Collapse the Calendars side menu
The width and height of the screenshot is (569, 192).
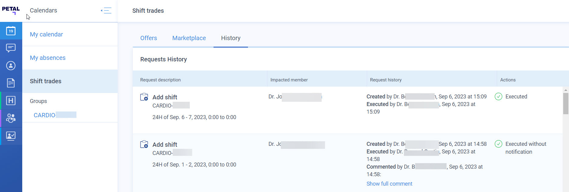pos(106,11)
